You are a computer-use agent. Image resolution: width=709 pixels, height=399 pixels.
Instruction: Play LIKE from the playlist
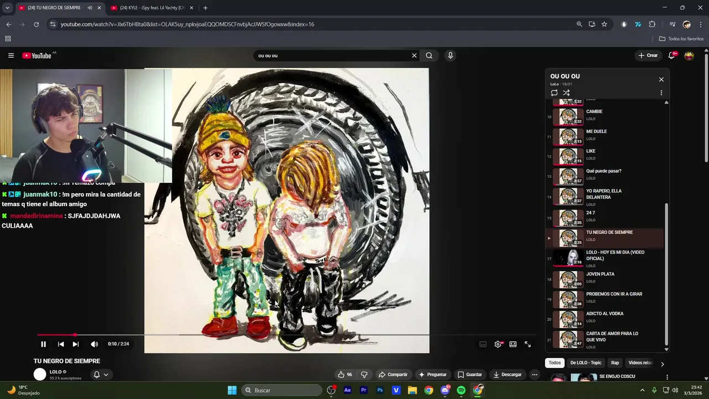click(x=604, y=156)
